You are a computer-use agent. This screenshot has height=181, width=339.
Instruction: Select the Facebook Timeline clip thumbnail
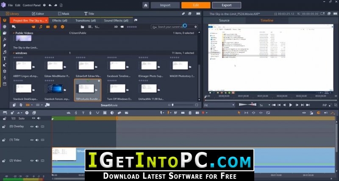point(118,65)
